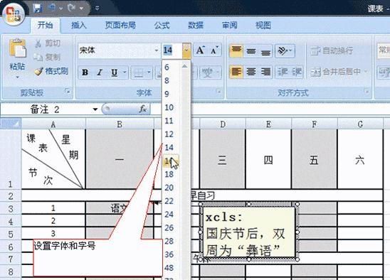Open the borders dropdown arrow
The width and height of the screenshot is (390, 280).
pos(149,72)
